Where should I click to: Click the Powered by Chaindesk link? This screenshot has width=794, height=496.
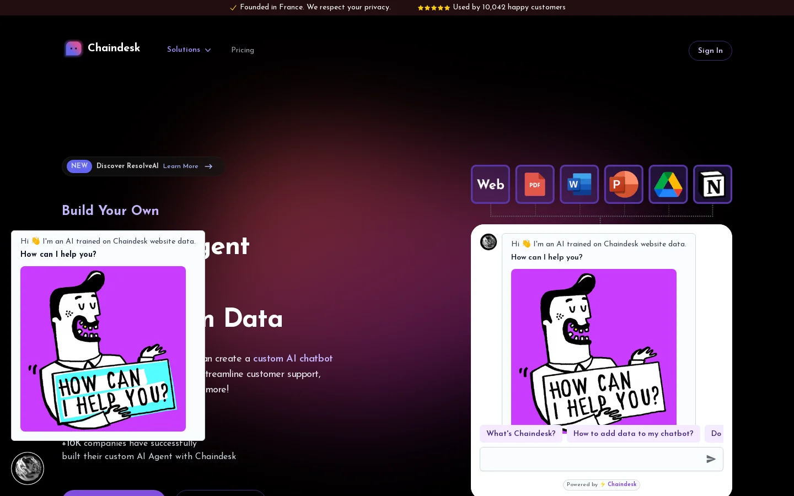pyautogui.click(x=602, y=484)
